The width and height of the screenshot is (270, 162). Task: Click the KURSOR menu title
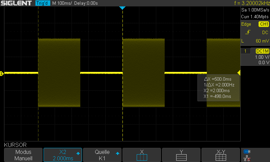(15, 145)
